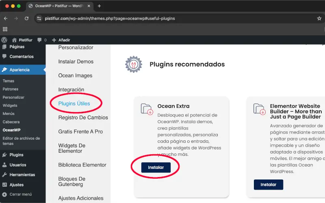Image resolution: width=325 pixels, height=203 pixels.
Task: Click the Elementor plugin download icon
Action: coord(260,109)
